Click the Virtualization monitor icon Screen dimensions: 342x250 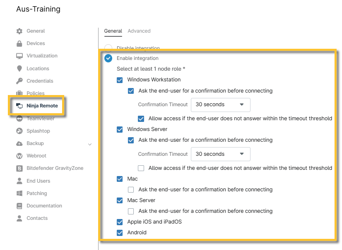[19, 56]
